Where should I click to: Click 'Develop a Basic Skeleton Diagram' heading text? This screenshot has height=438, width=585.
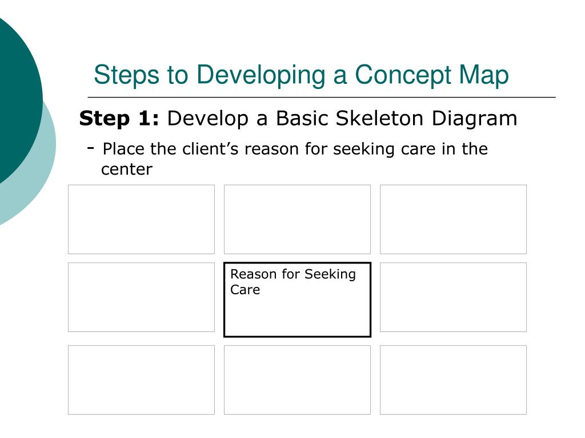[x=342, y=119]
